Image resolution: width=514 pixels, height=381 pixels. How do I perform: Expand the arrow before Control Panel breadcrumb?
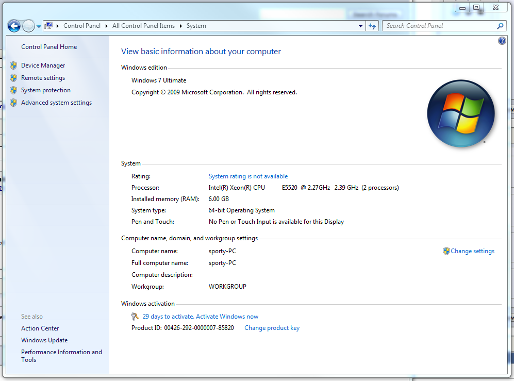[x=58, y=26]
